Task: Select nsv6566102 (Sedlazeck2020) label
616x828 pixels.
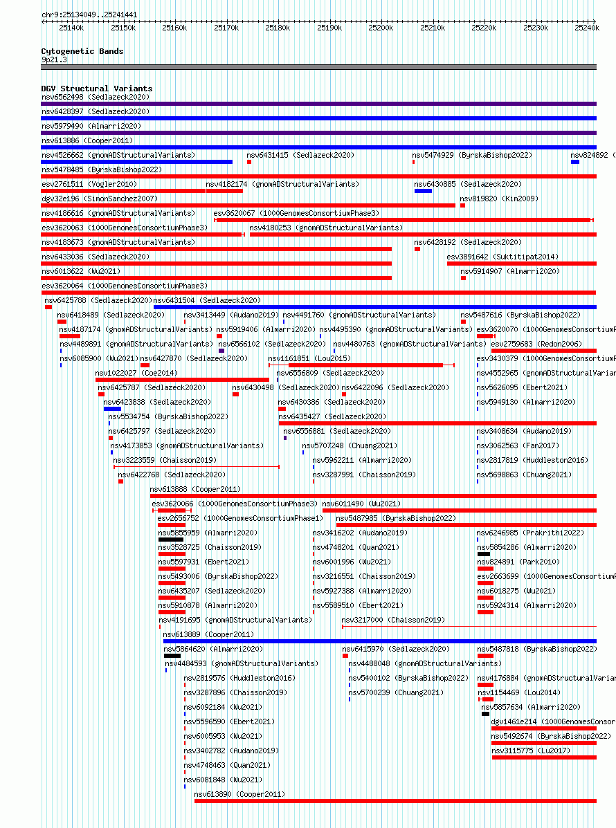Action: pos(272,344)
